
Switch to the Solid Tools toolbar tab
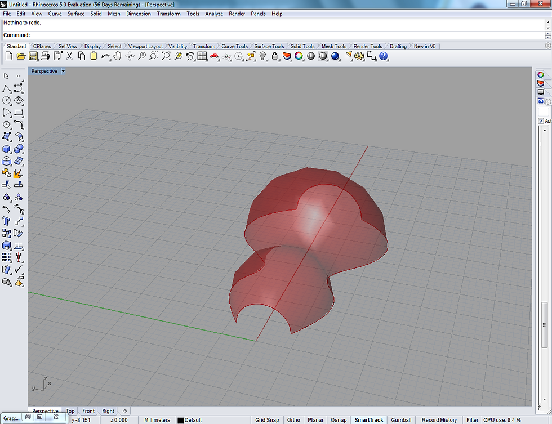[x=302, y=46]
